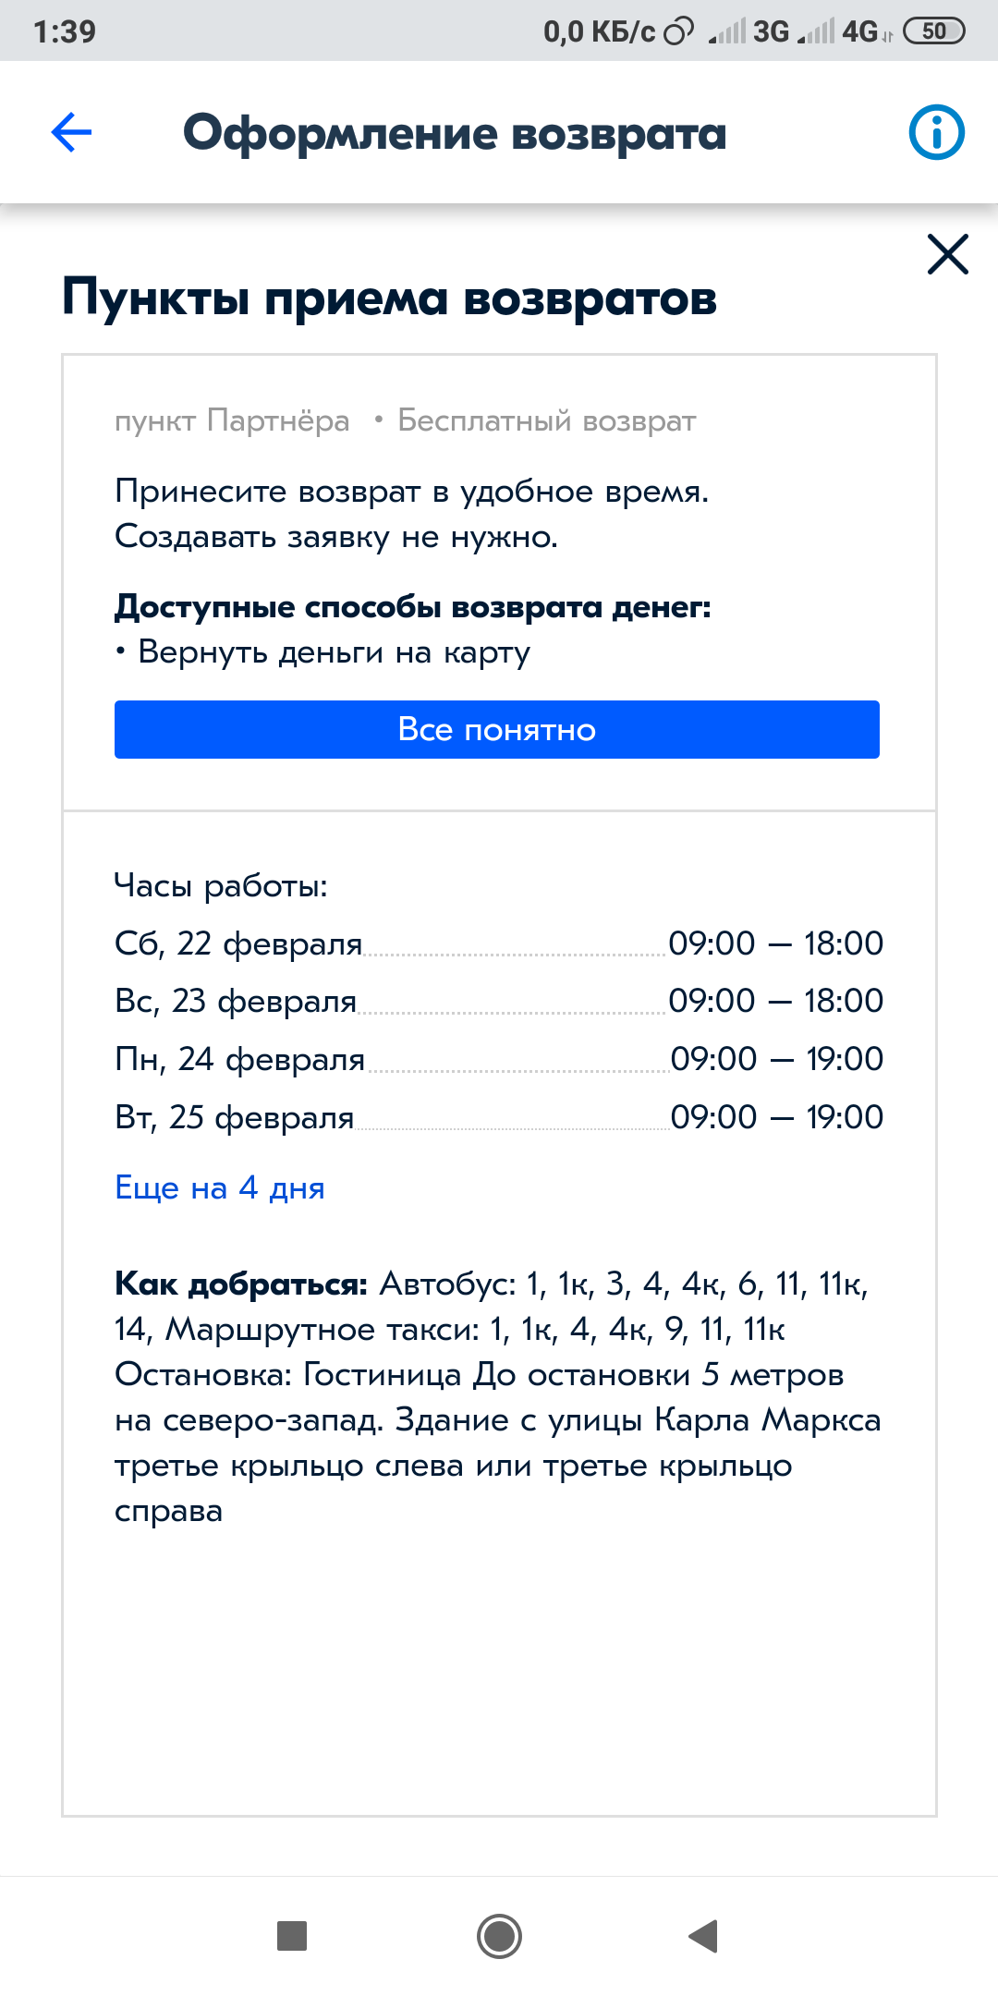
Task: Tap the 4G signal indicator
Action: point(845,31)
